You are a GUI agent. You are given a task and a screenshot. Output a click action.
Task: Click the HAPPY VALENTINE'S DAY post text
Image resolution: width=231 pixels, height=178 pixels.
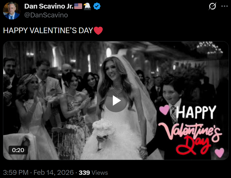point(48,31)
